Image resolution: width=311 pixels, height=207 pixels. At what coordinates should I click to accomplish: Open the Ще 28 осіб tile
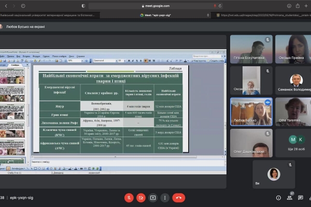[x=293, y=143]
